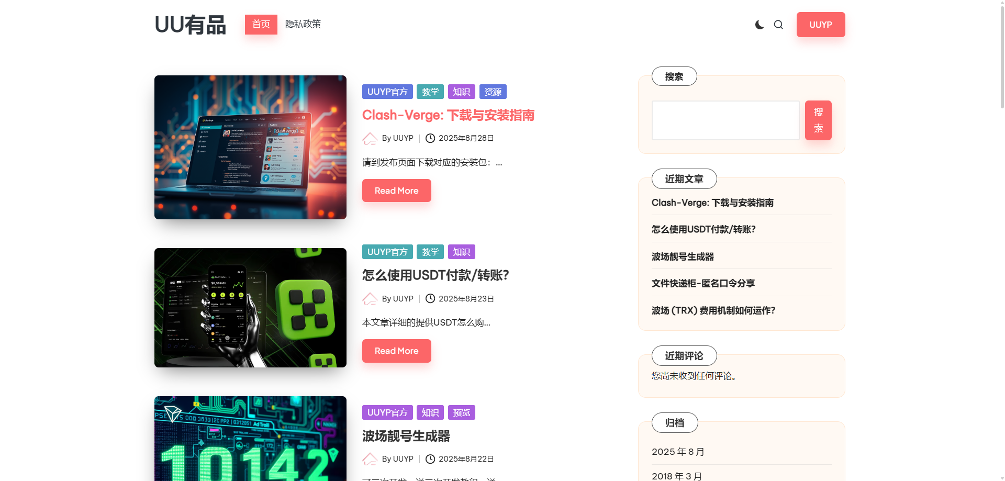Click the clock icon beside 2025年8月22日
Image resolution: width=1005 pixels, height=481 pixels.
click(430, 459)
